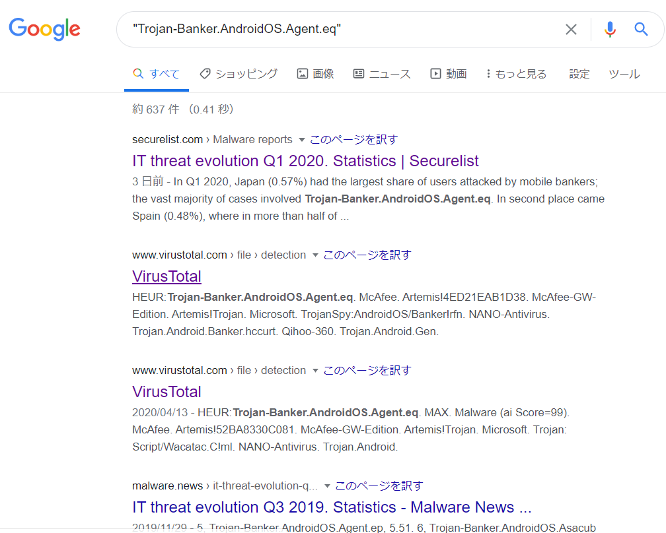
Task: Translate the malware.news result page
Action: (379, 486)
